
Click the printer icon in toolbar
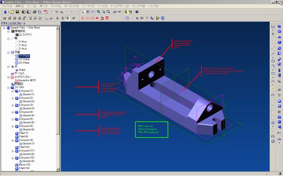(x=34, y=12)
